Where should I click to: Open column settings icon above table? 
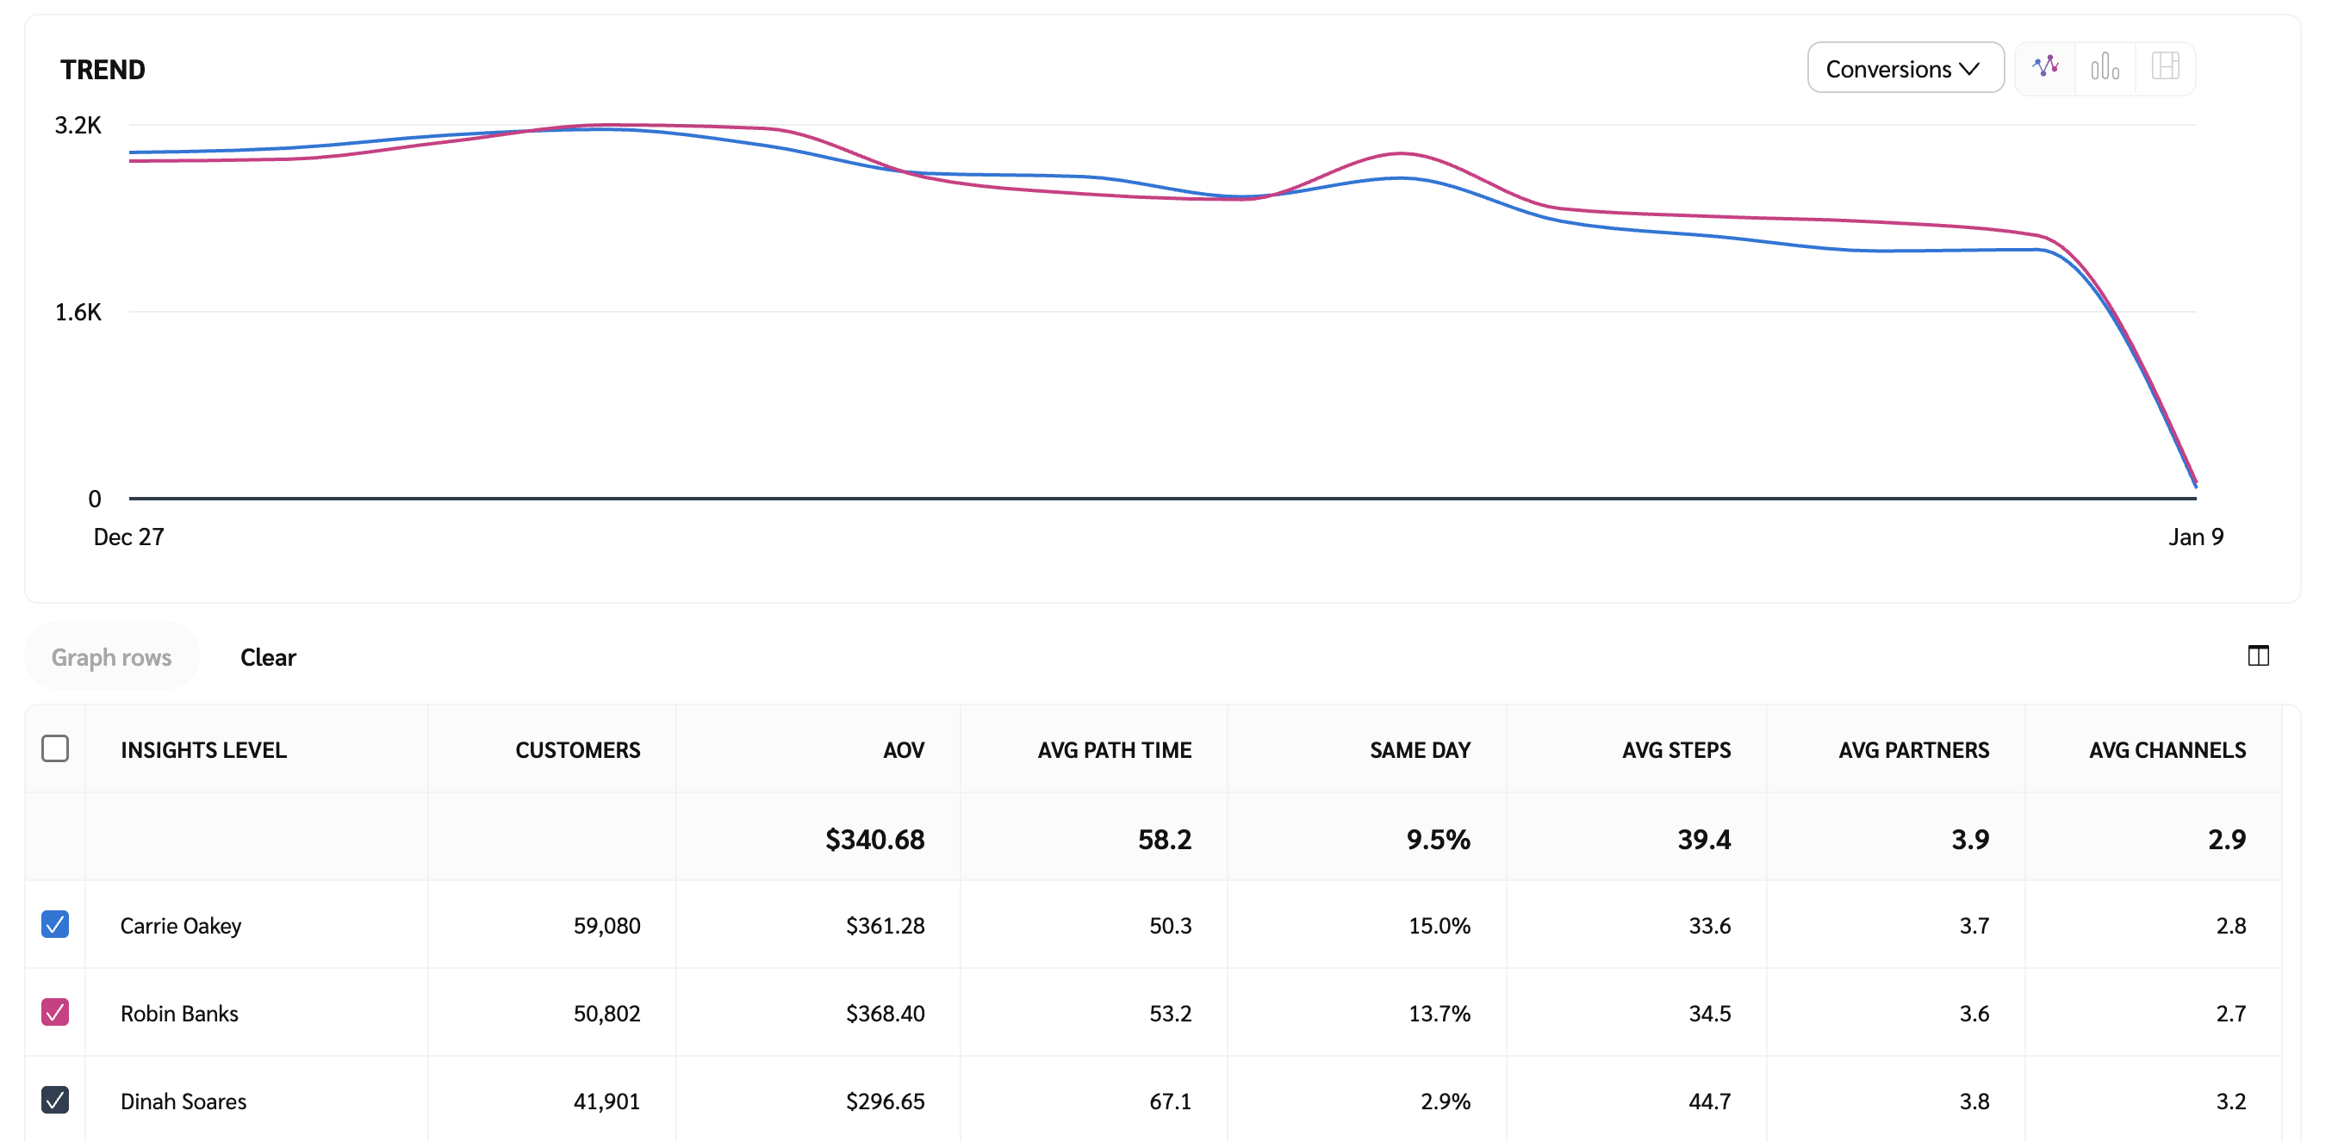(x=2258, y=655)
